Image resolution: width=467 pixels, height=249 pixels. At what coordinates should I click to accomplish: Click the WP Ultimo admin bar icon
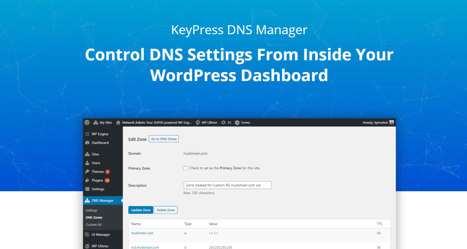tap(198, 123)
